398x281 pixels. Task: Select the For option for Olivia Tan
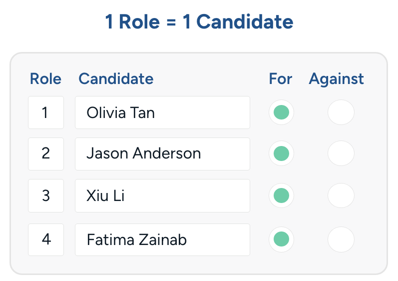(281, 112)
